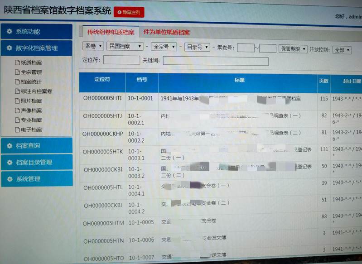This screenshot has height=264, width=362.
Task: Click gear icon beside 数字化档案管理
Action: pos(10,48)
